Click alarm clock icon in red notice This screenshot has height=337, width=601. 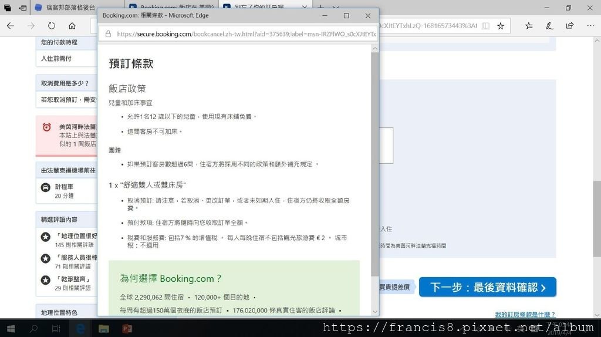(x=47, y=127)
